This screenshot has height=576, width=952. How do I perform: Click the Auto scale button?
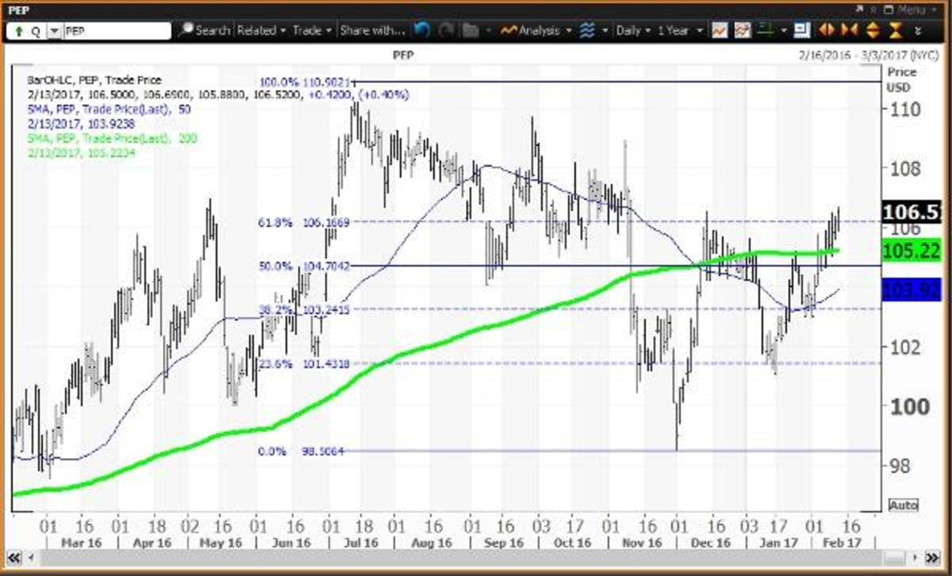[x=904, y=505]
